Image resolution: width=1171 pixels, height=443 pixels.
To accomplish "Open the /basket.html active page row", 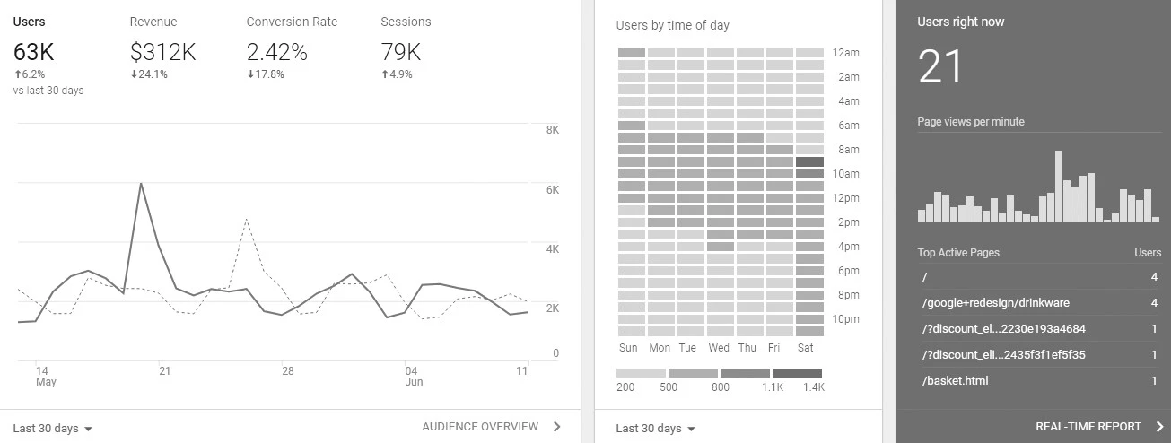I will (955, 381).
